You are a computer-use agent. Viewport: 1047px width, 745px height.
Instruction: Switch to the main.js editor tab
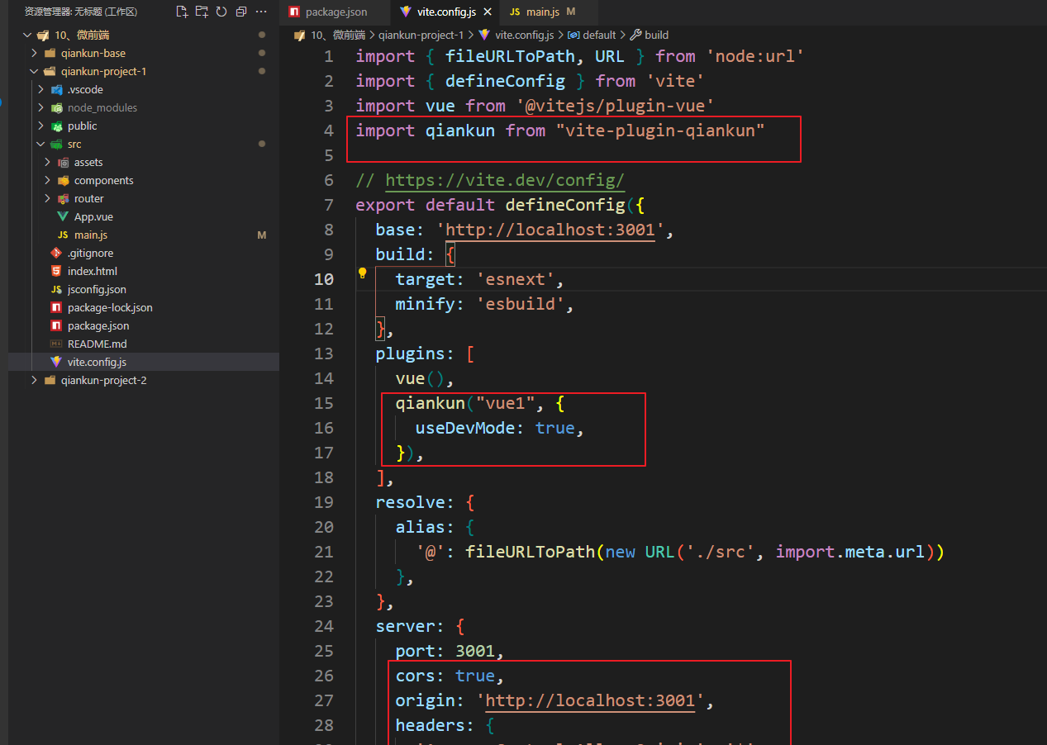coord(542,12)
